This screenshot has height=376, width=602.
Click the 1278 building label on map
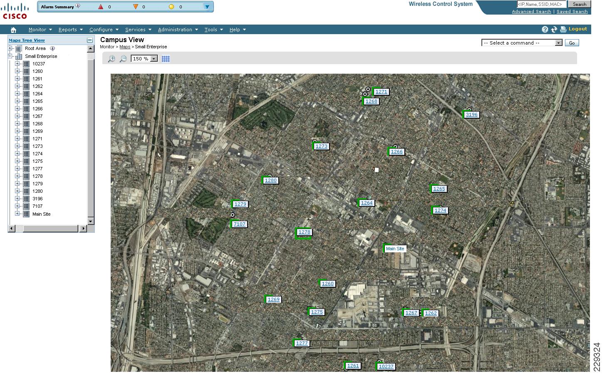304,232
